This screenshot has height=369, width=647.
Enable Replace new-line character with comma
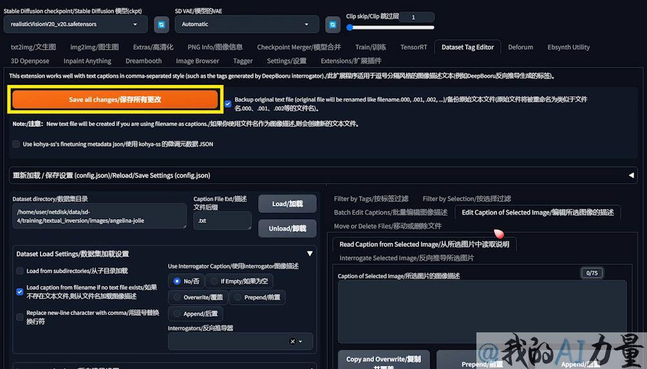click(19, 317)
